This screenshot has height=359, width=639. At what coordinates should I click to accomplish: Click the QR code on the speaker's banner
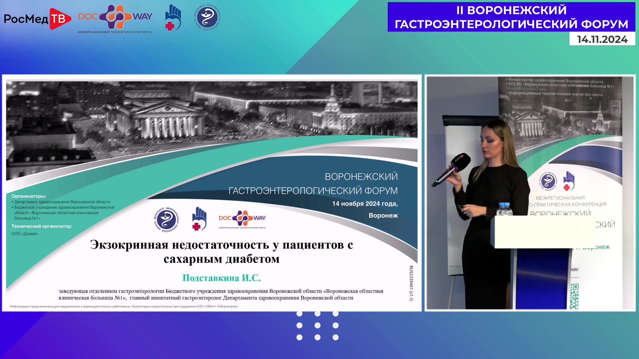(x=574, y=297)
